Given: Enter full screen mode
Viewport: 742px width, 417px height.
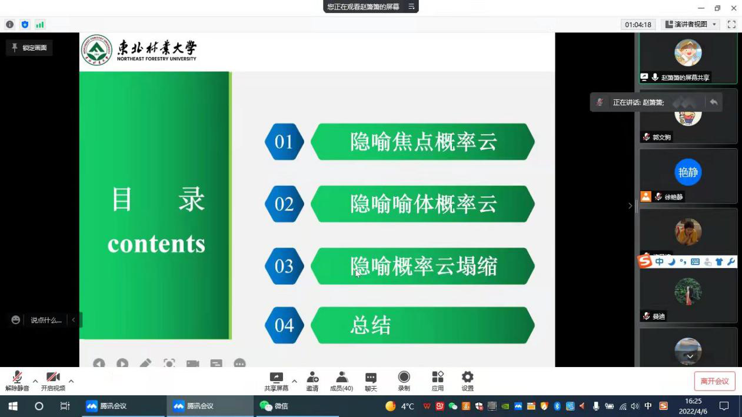Looking at the screenshot, I should [x=731, y=25].
